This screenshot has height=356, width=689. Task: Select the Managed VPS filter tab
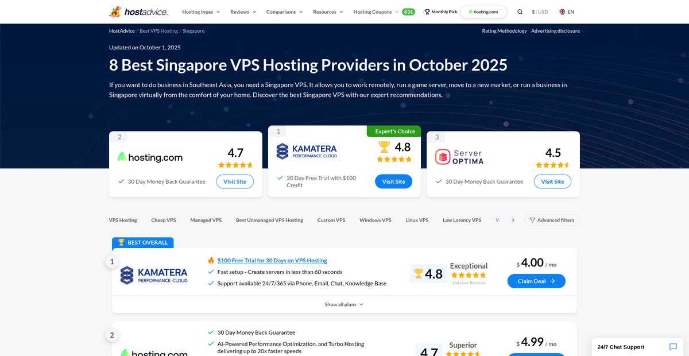pyautogui.click(x=206, y=220)
